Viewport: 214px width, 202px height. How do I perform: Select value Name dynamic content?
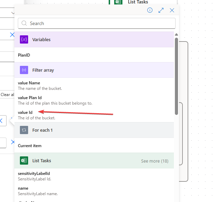(x=29, y=83)
